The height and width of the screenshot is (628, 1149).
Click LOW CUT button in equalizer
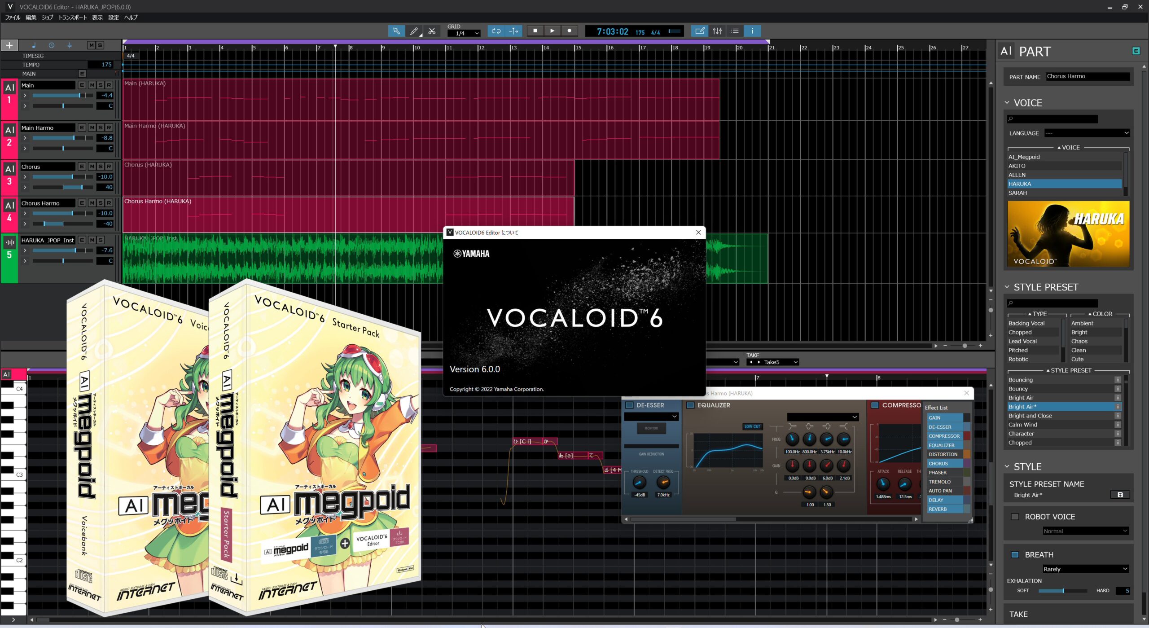point(753,426)
